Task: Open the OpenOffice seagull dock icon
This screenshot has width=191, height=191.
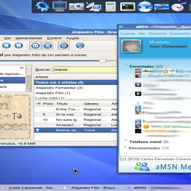Action: tap(162, 7)
